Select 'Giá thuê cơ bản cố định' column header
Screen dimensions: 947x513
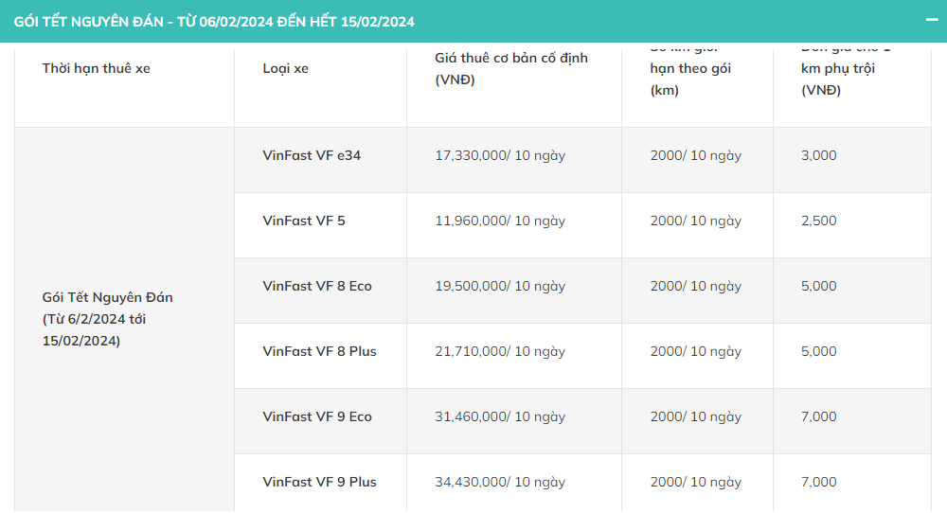[511, 69]
